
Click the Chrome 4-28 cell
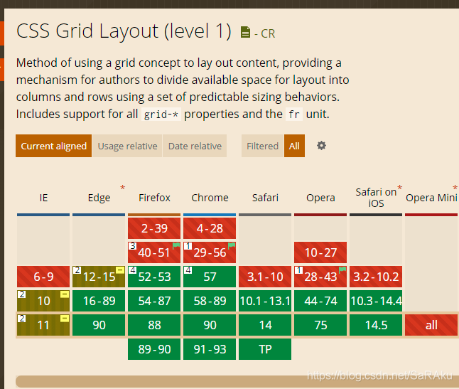click(x=210, y=228)
